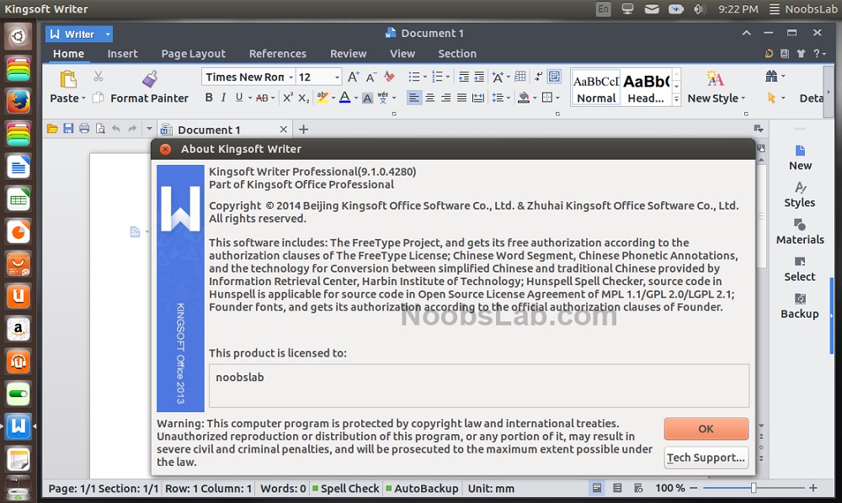Clear formatting with the eraser icon
This screenshot has height=503, width=842.
[x=389, y=77]
